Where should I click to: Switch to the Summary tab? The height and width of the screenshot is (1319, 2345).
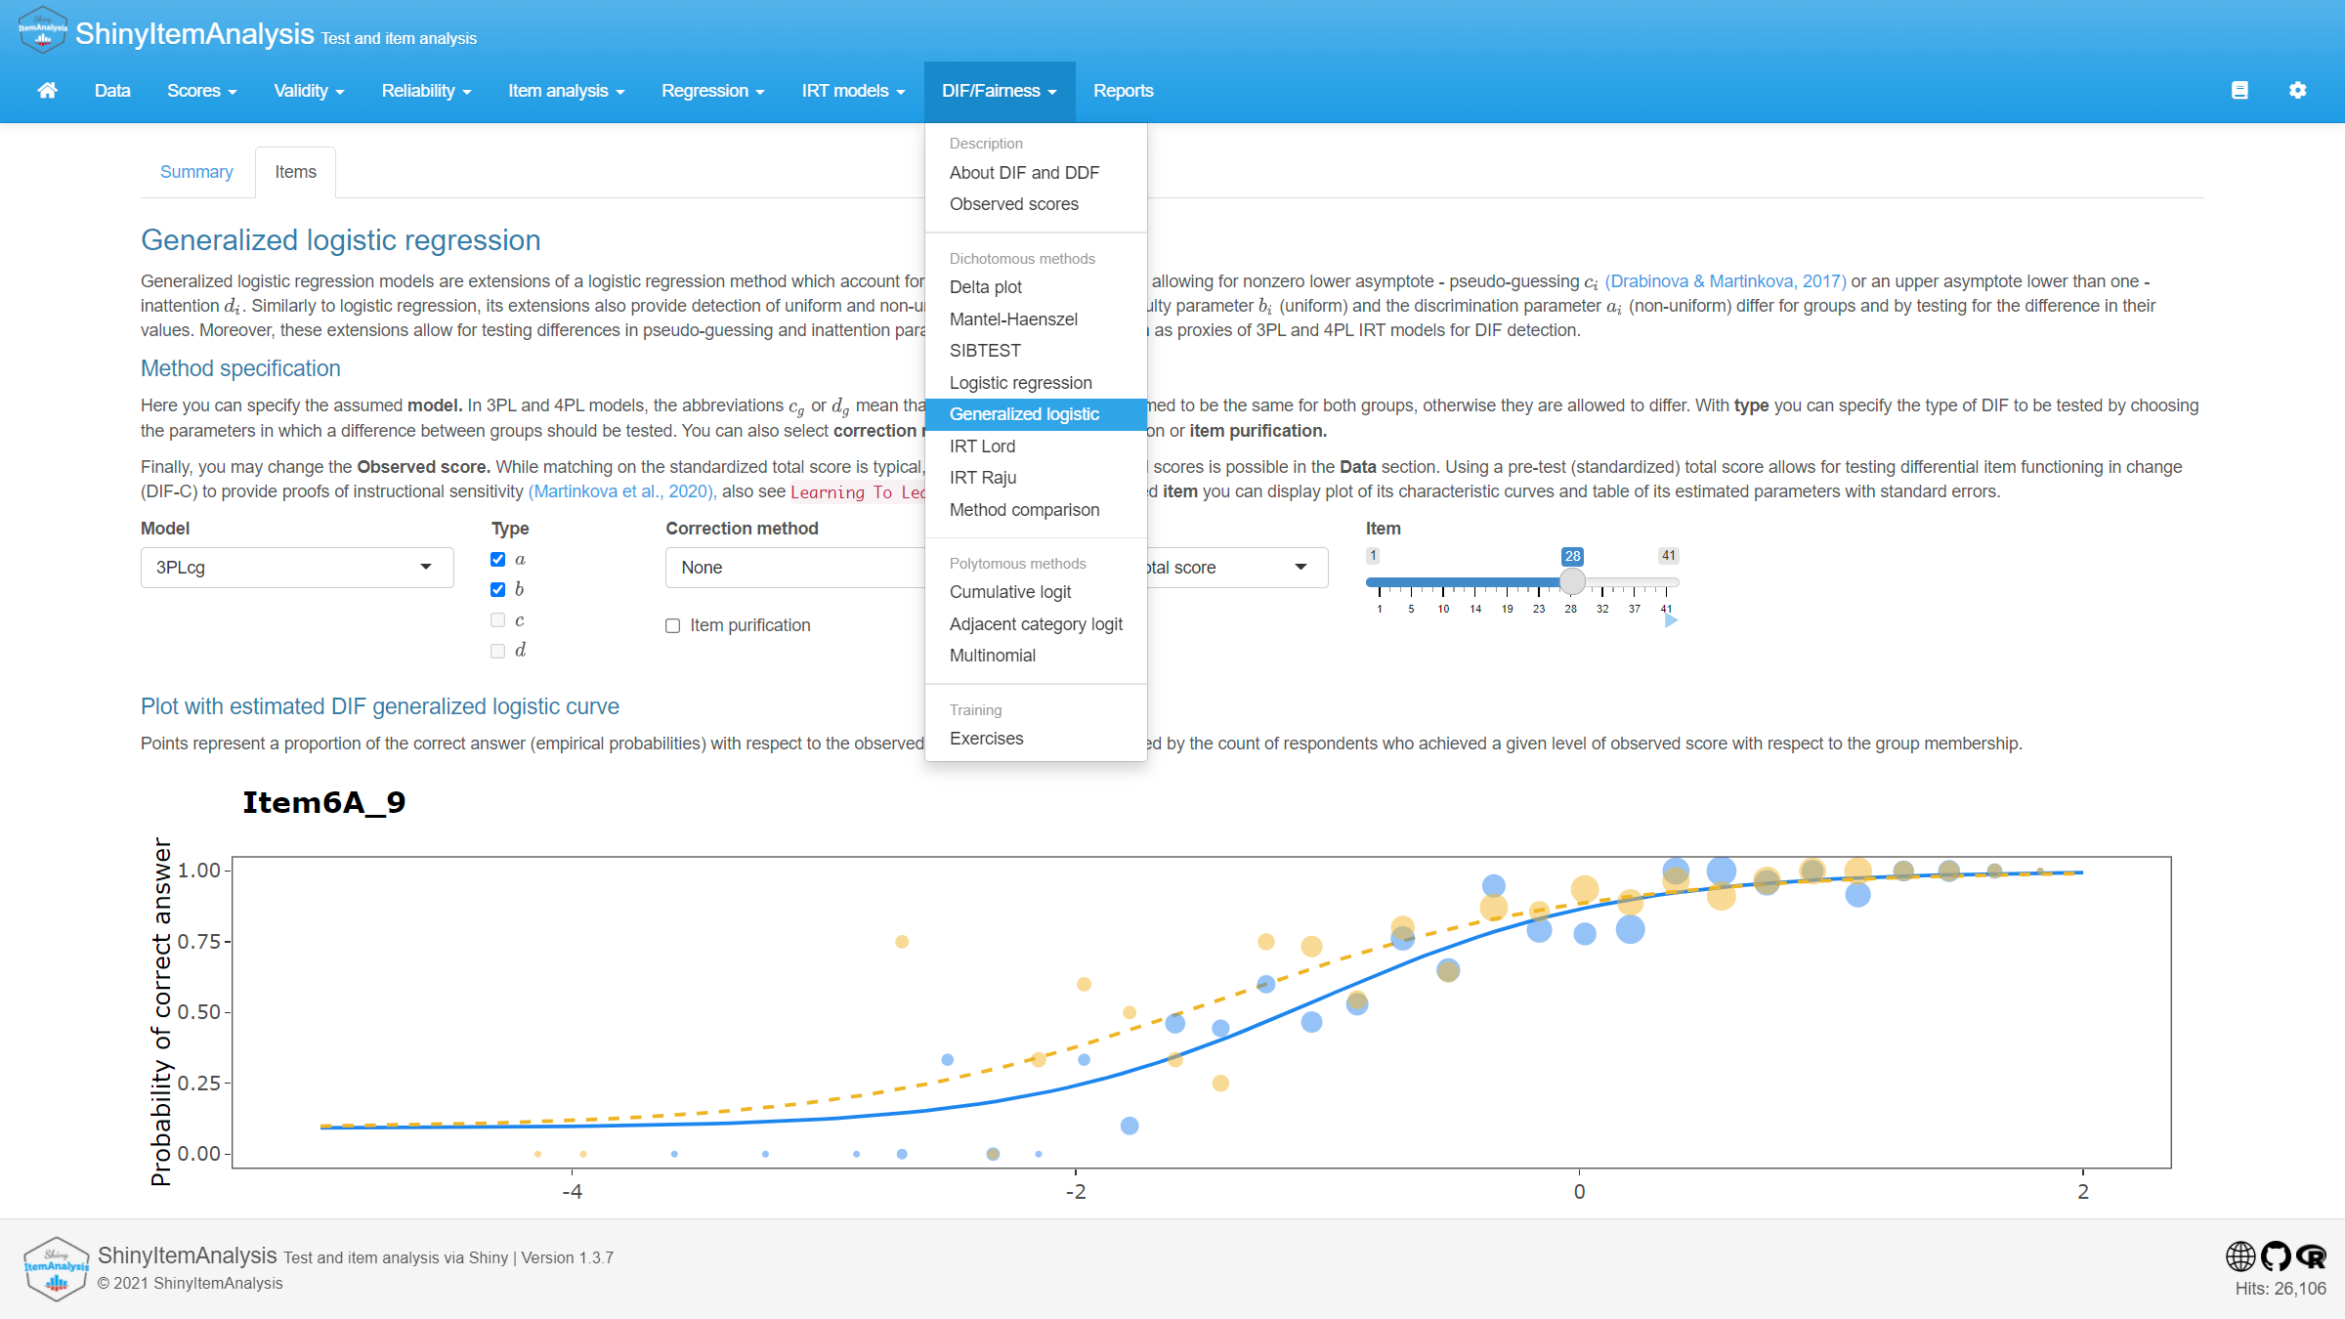tap(196, 172)
